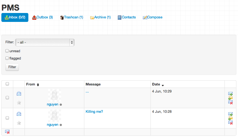
Task: Click the bulk delete envelope icon below the table
Action: [x=7, y=132]
